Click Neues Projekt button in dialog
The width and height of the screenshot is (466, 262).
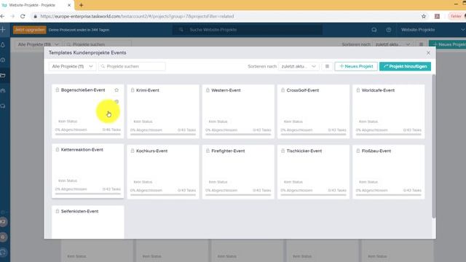pyautogui.click(x=356, y=66)
